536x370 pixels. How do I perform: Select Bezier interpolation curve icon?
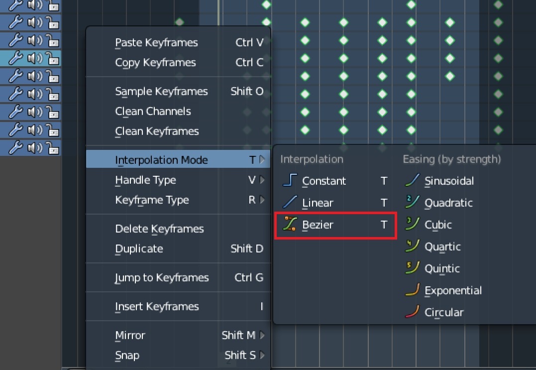pyautogui.click(x=290, y=224)
